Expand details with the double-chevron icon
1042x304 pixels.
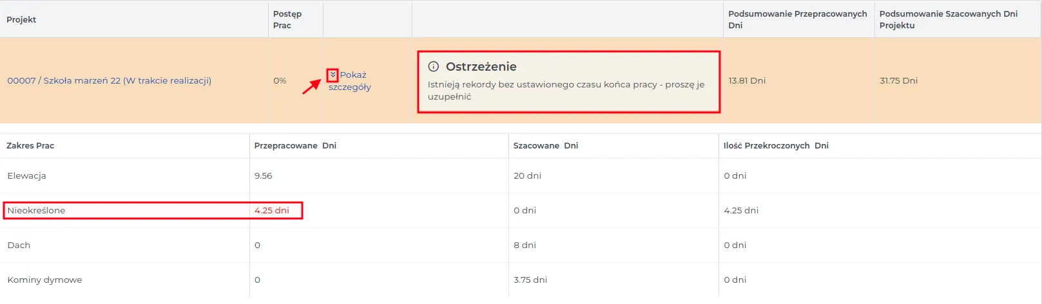pyautogui.click(x=333, y=75)
